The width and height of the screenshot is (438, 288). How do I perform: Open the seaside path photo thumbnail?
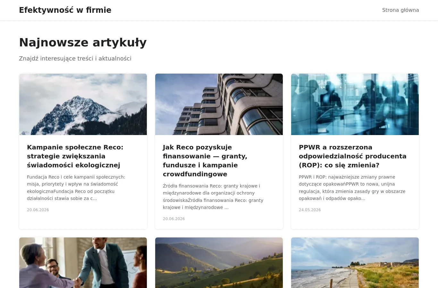[x=355, y=263]
